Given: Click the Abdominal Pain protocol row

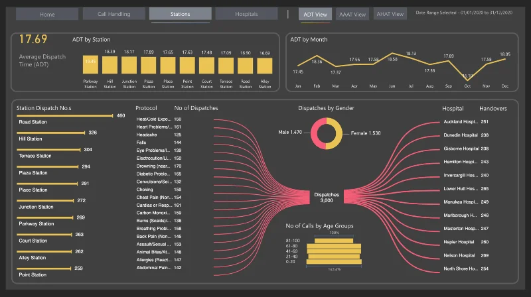Looking at the screenshot, I should [x=159, y=268].
